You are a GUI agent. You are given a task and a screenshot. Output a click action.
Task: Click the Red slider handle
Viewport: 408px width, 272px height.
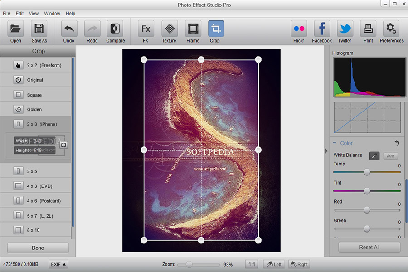(367, 210)
